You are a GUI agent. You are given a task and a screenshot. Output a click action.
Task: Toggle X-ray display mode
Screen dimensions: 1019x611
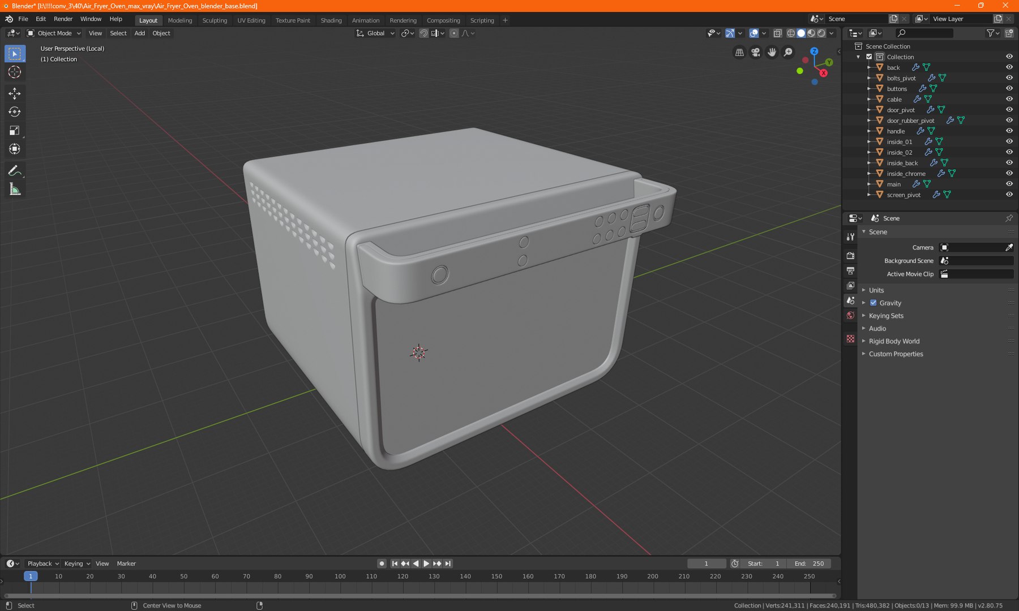tap(777, 33)
